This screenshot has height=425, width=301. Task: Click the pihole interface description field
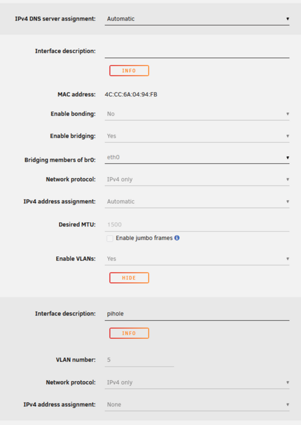tap(197, 314)
